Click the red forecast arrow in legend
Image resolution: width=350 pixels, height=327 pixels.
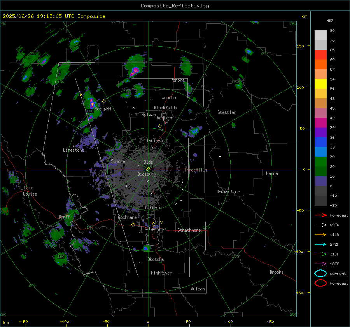tap(320, 215)
